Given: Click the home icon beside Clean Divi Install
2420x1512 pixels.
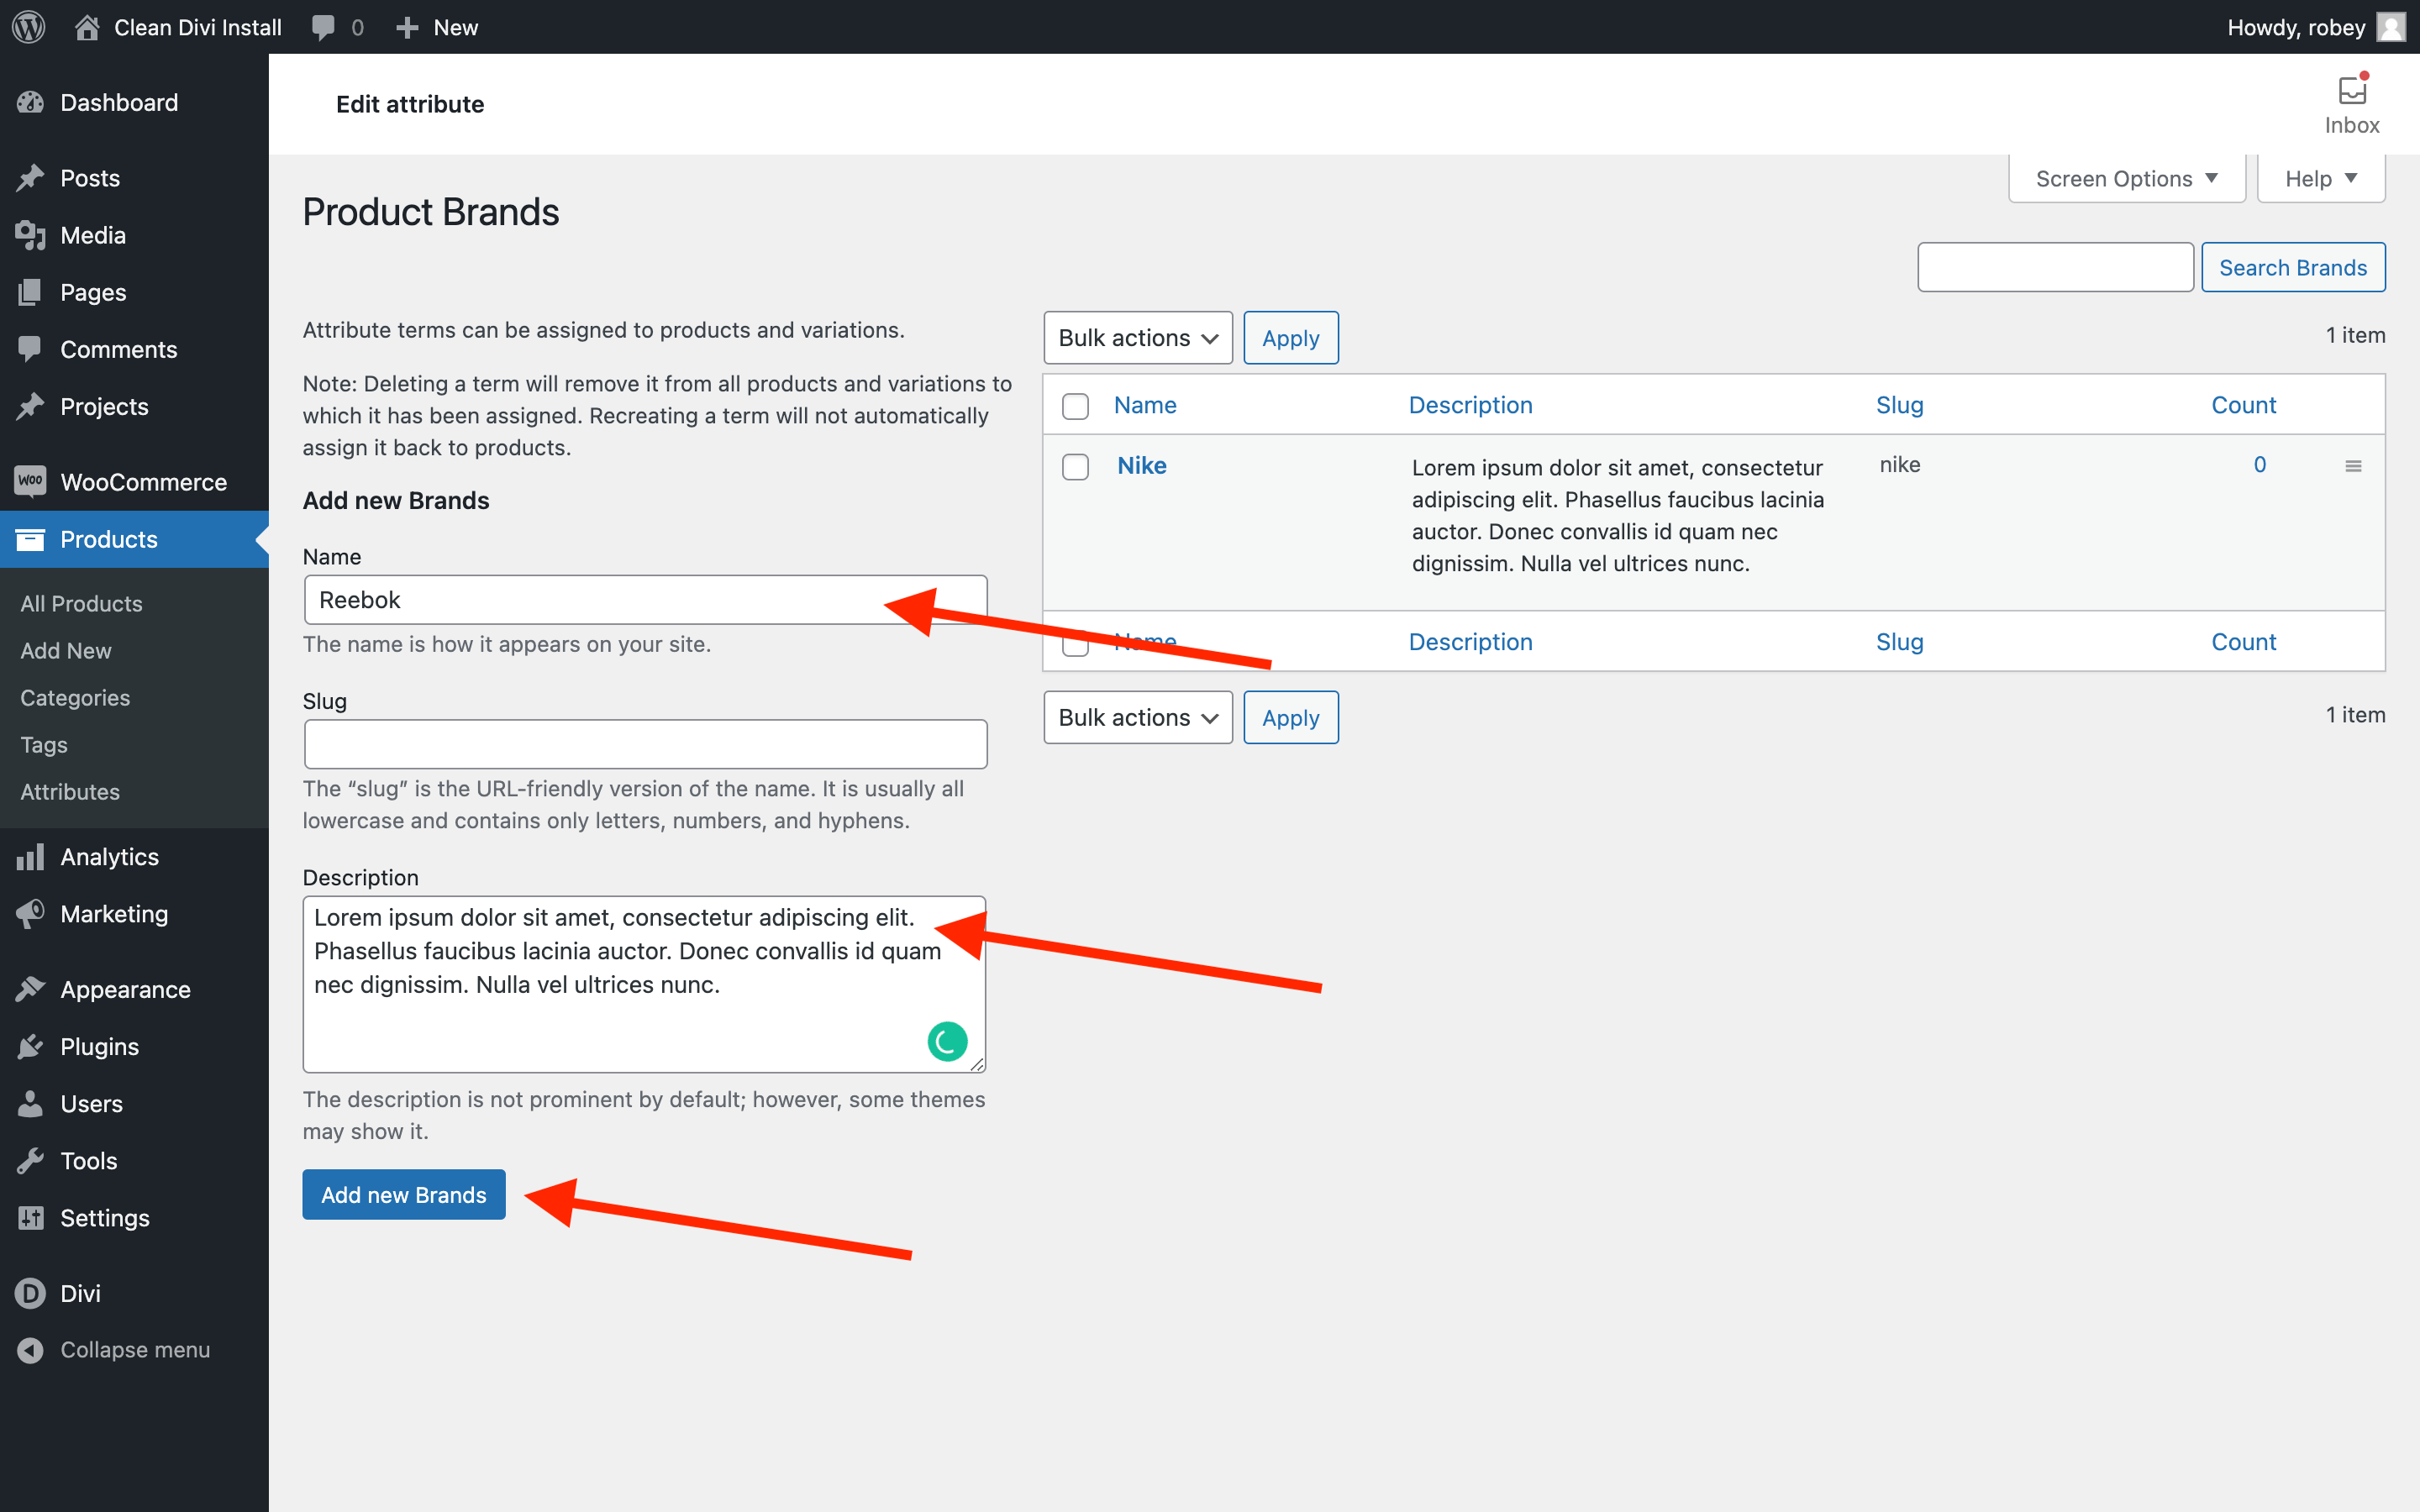Looking at the screenshot, I should [x=87, y=27].
